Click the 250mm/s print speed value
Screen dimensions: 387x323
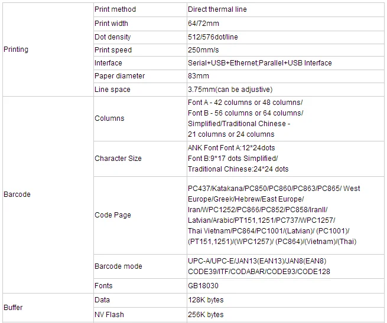203,50
